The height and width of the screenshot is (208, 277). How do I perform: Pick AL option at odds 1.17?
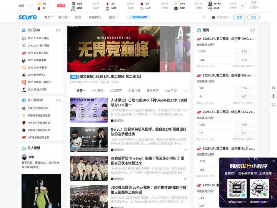pos(226,97)
